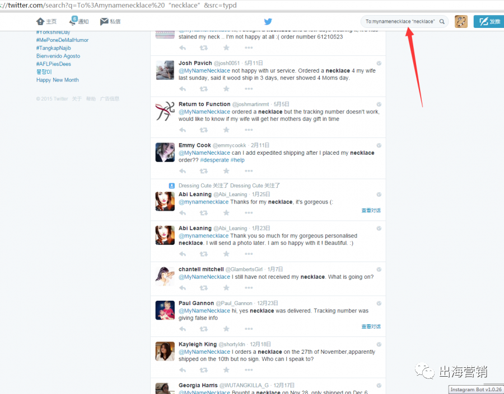Reply to Emmy Cook's tweet
Screen dimensions: 504x394
tap(183, 171)
